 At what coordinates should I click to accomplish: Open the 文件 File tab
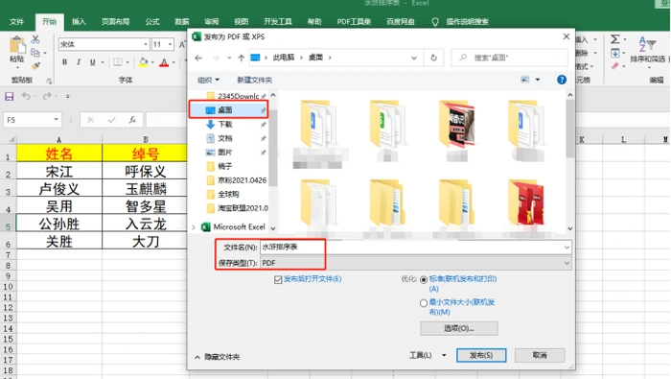pyautogui.click(x=16, y=22)
